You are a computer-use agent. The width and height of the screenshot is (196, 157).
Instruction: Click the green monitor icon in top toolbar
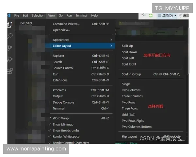pos(151,15)
